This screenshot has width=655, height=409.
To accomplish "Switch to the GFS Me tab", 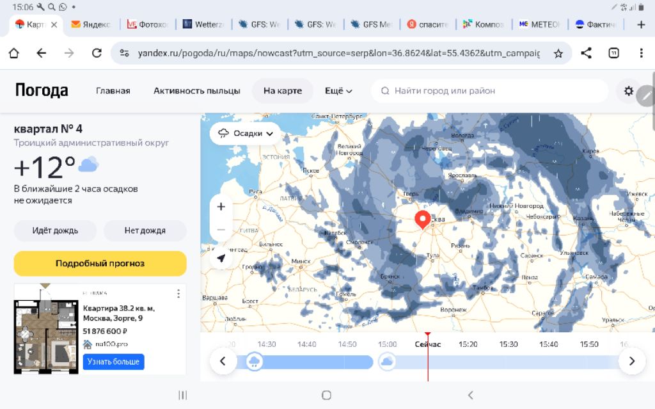I will click(x=371, y=25).
